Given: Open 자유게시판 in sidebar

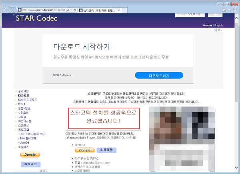Looking at the screenshot, I should (24, 121).
